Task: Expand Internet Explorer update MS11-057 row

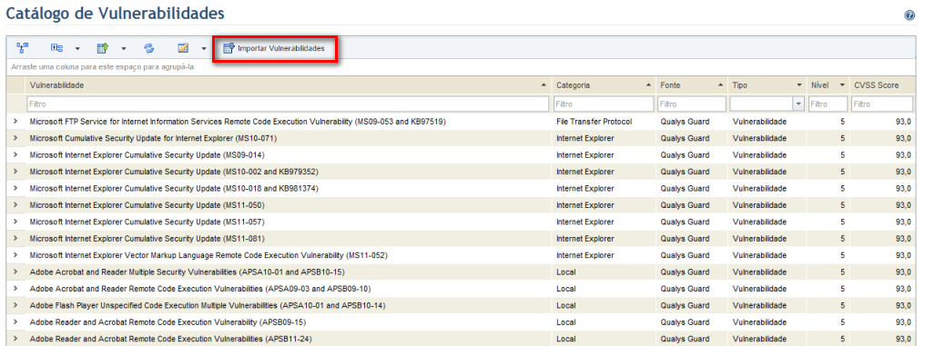Action: 15,222
